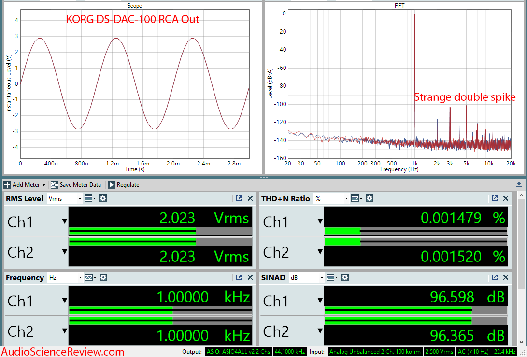Expand Frequency Ch1 arrow
Image resolution: width=527 pixels, height=357 pixels.
tap(65, 300)
